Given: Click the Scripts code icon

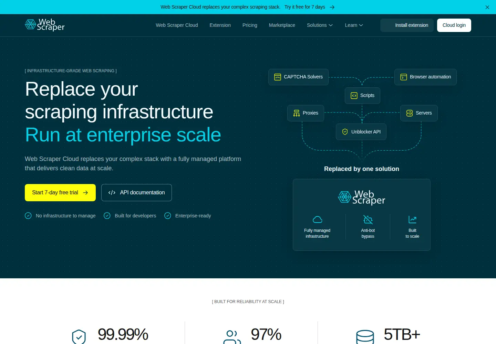Looking at the screenshot, I should click(354, 96).
